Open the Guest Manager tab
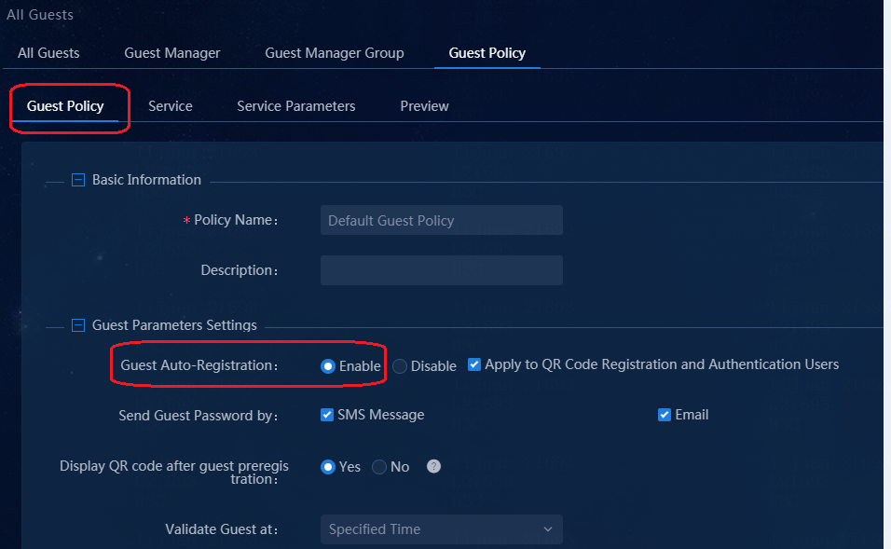 tap(172, 53)
